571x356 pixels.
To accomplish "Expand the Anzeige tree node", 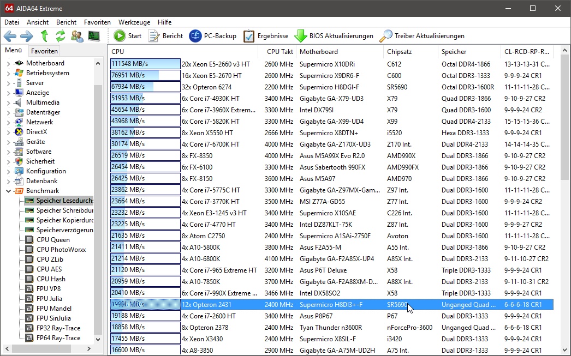I will pyautogui.click(x=8, y=93).
